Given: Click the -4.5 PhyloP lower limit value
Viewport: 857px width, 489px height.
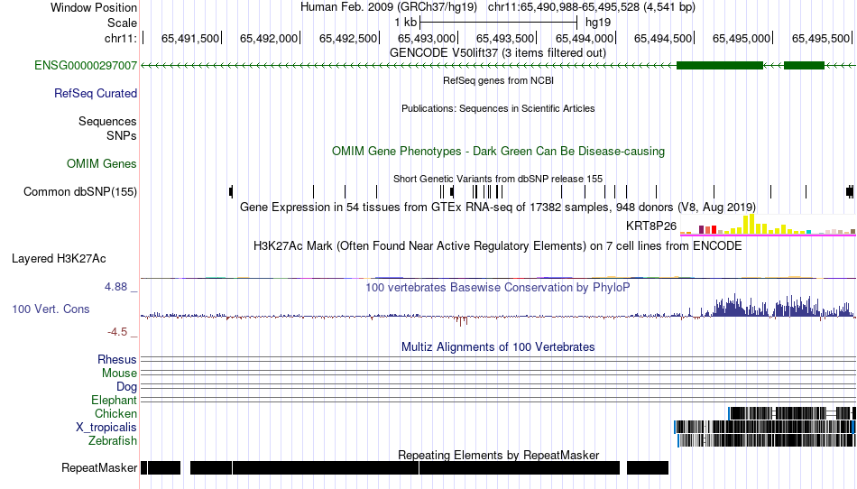Looking at the screenshot, I should coord(117,332).
